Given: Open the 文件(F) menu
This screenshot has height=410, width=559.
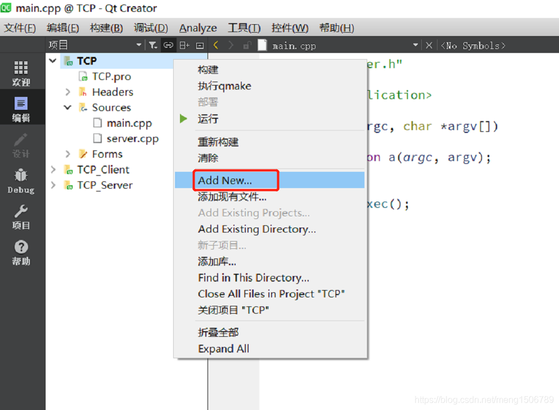Looking at the screenshot, I should click(20, 28).
